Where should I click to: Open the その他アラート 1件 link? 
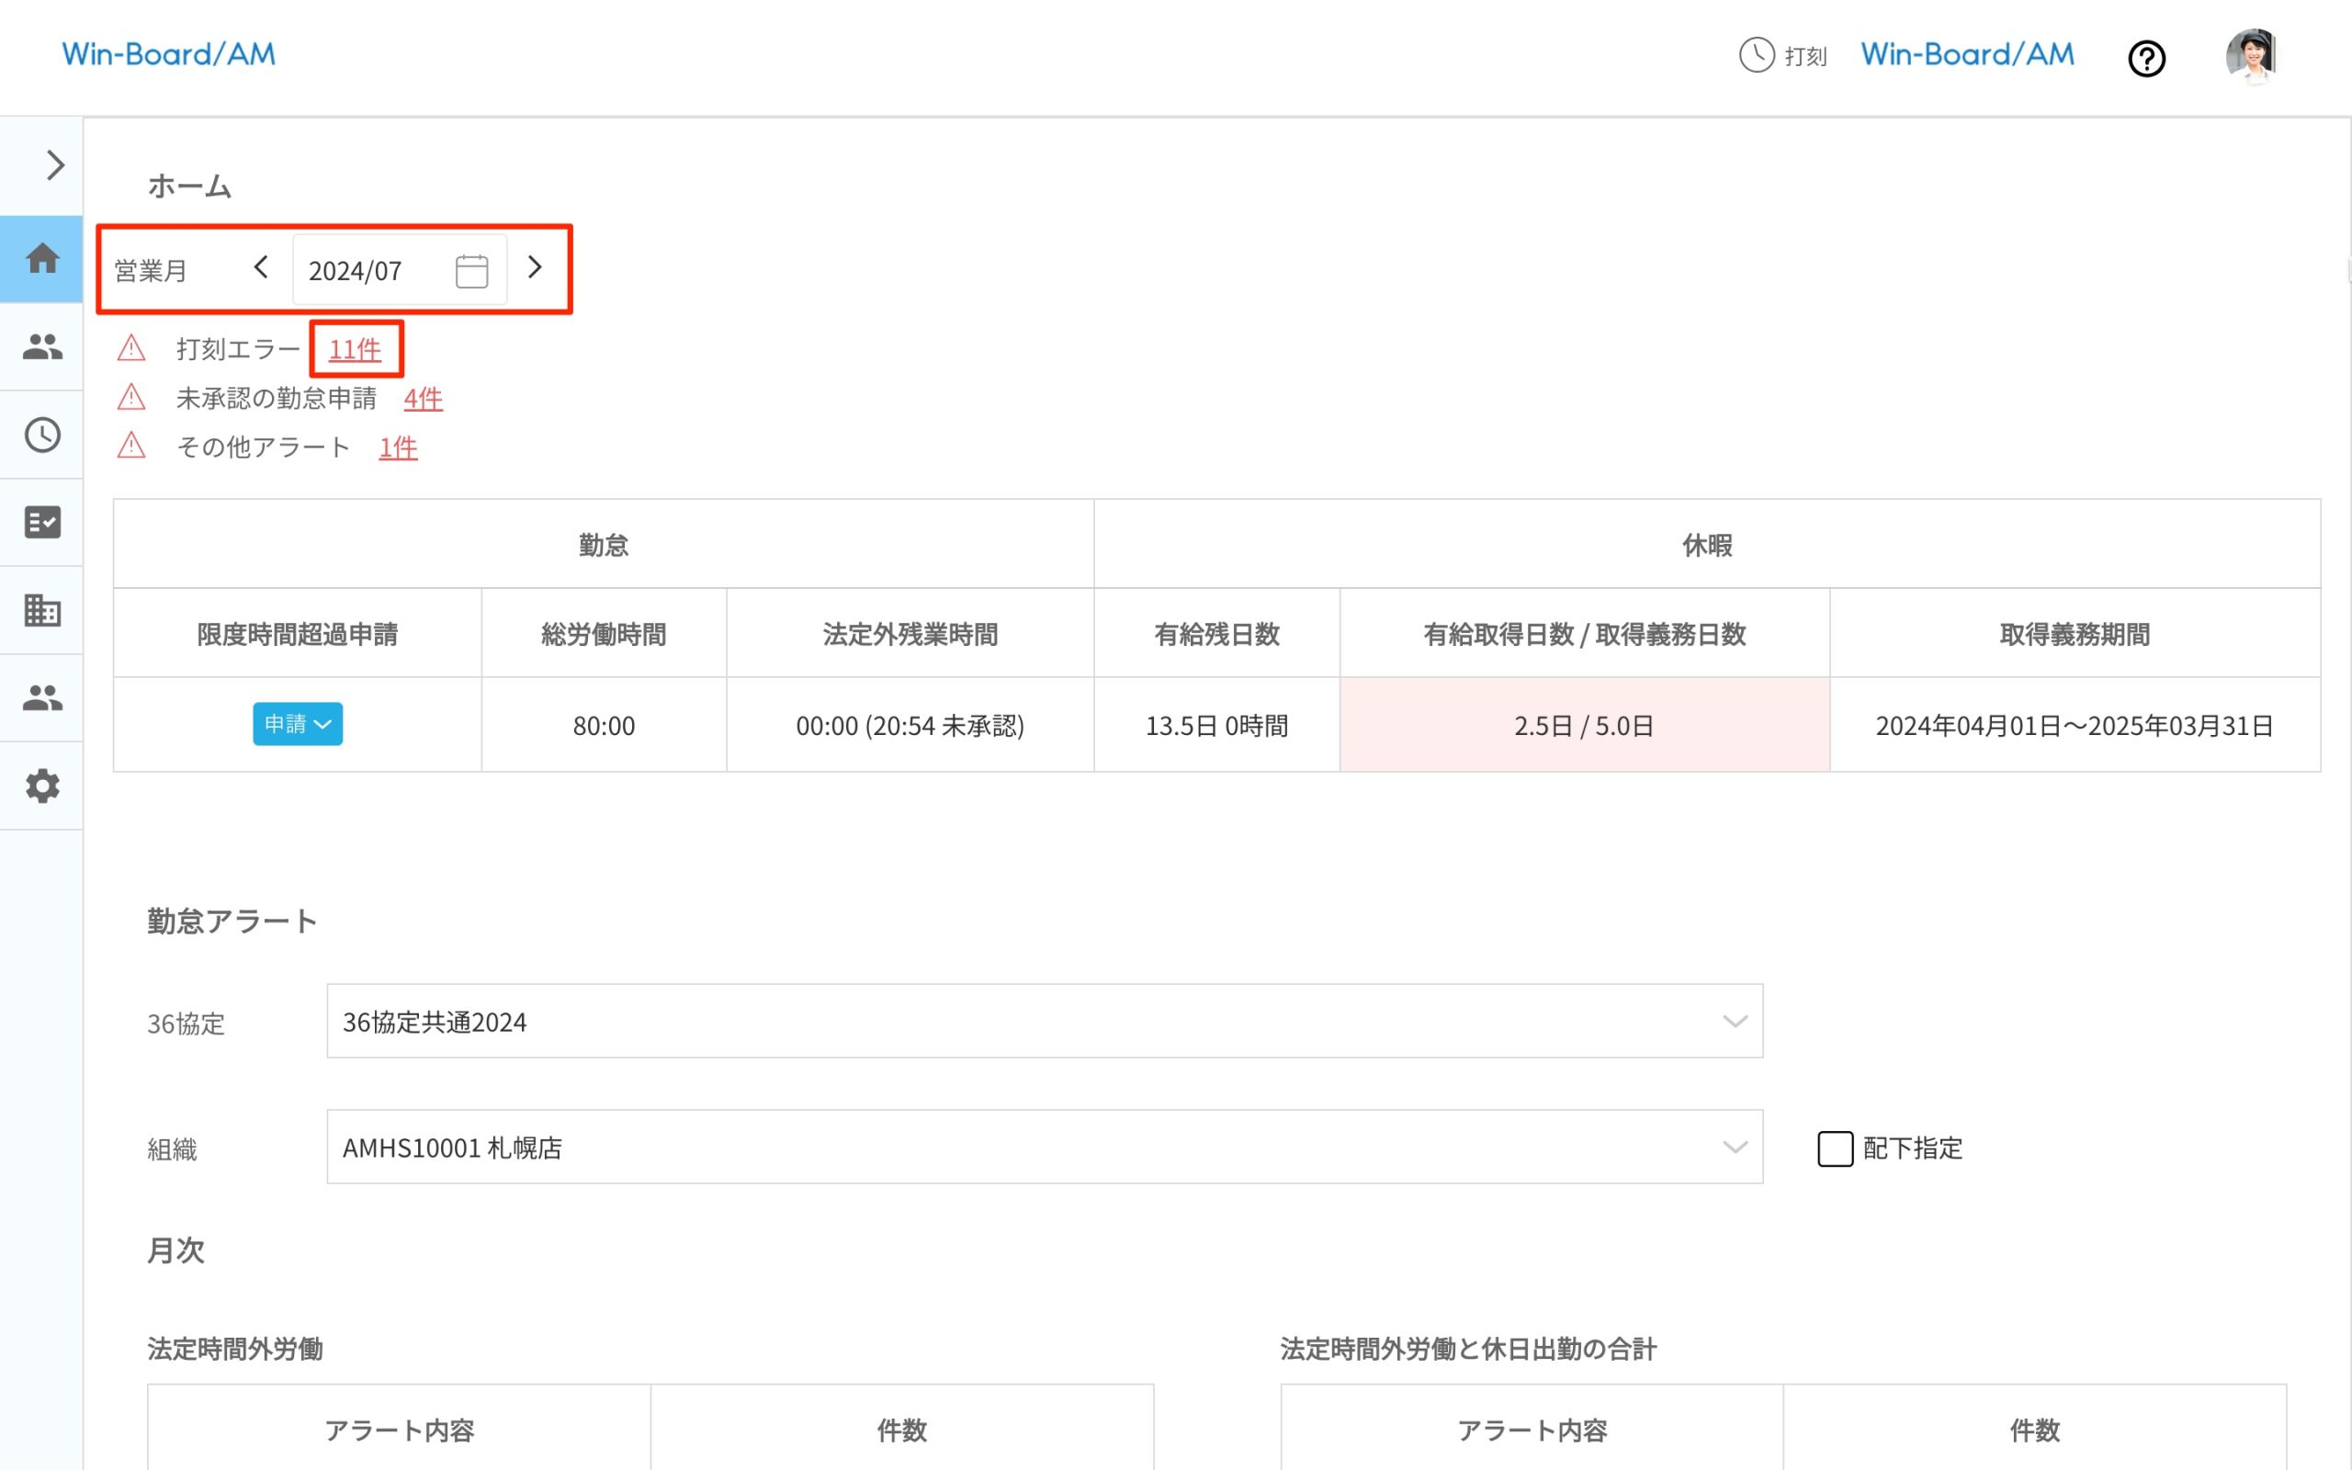click(x=398, y=447)
